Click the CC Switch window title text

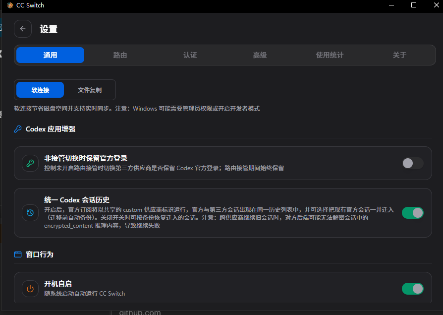[30, 5]
